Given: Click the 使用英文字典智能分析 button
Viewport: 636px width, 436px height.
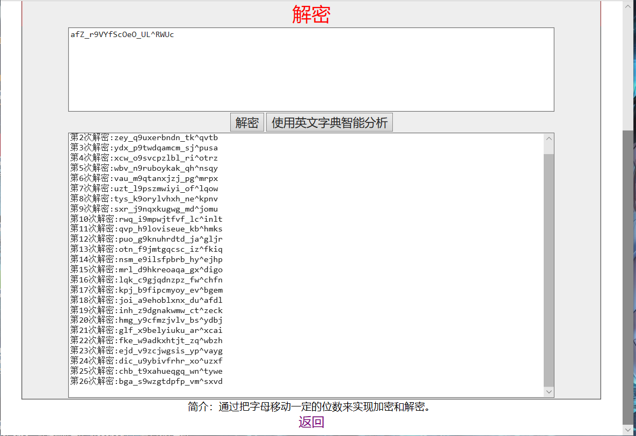Looking at the screenshot, I should pyautogui.click(x=330, y=122).
